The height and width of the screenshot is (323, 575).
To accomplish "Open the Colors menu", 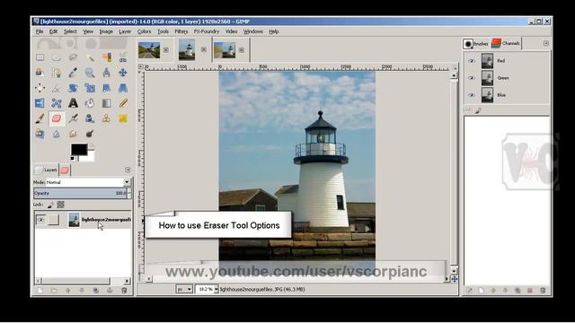I will pyautogui.click(x=144, y=31).
